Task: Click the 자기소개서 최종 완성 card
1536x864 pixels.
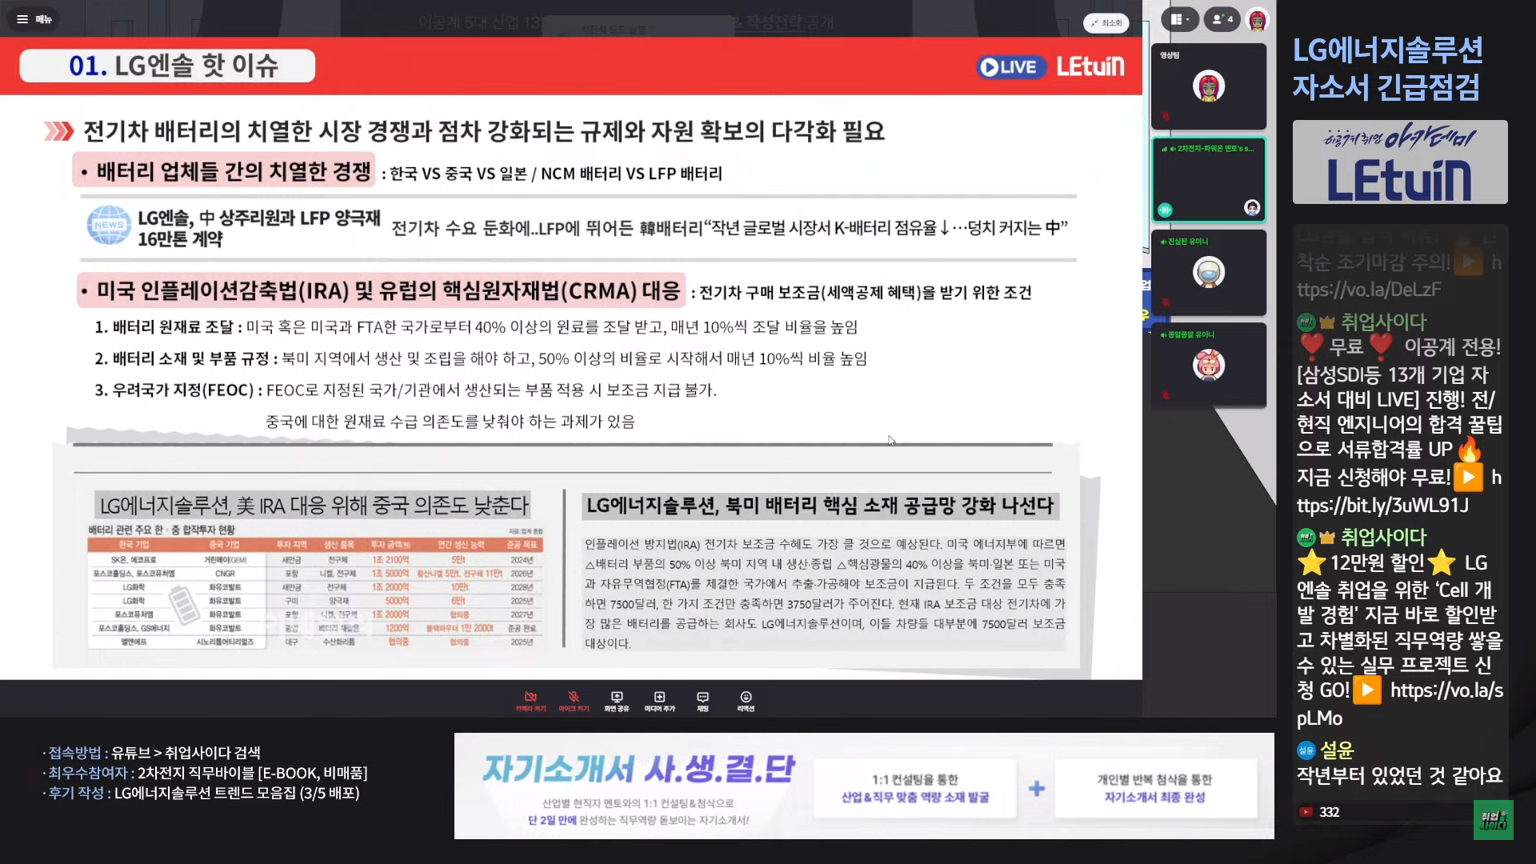Action: (1154, 789)
